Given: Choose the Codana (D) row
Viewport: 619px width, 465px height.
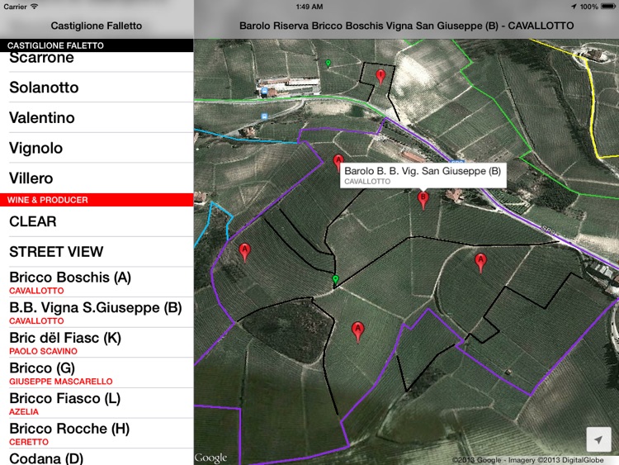Looking at the screenshot, I should tap(97, 457).
